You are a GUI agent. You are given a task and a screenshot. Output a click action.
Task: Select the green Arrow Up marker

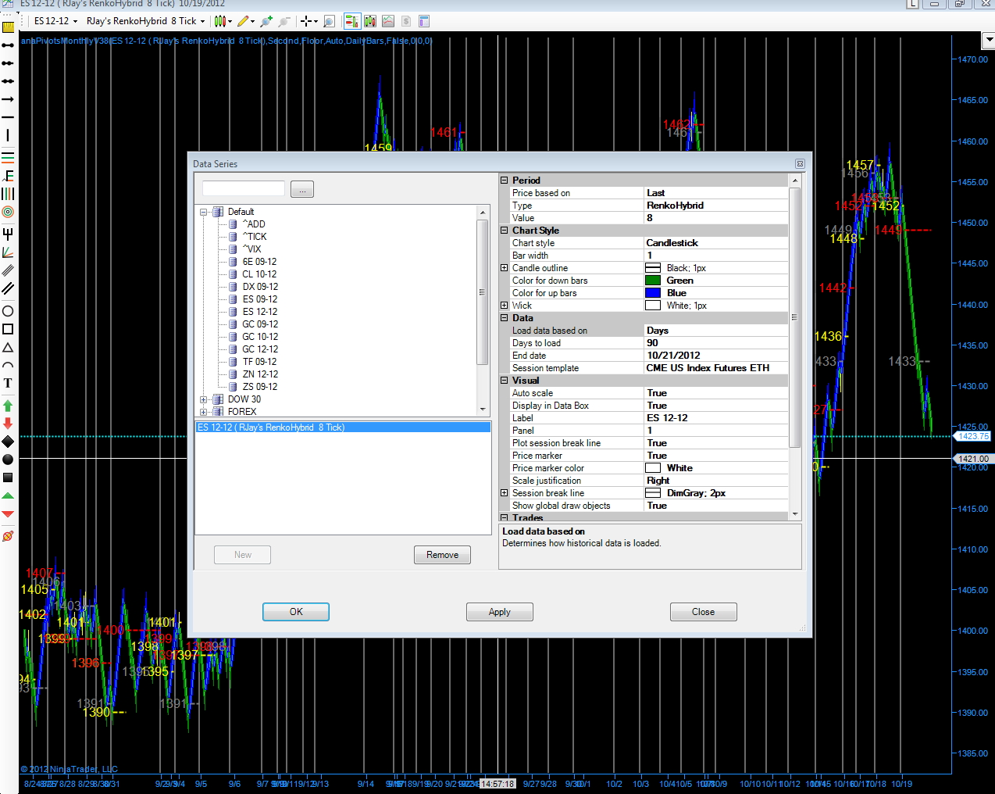pos(8,406)
